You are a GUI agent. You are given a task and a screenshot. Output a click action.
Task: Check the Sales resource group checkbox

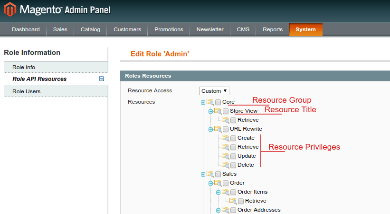[218, 174]
